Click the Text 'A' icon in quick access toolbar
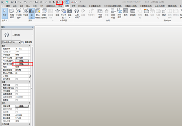 coord(54,2)
